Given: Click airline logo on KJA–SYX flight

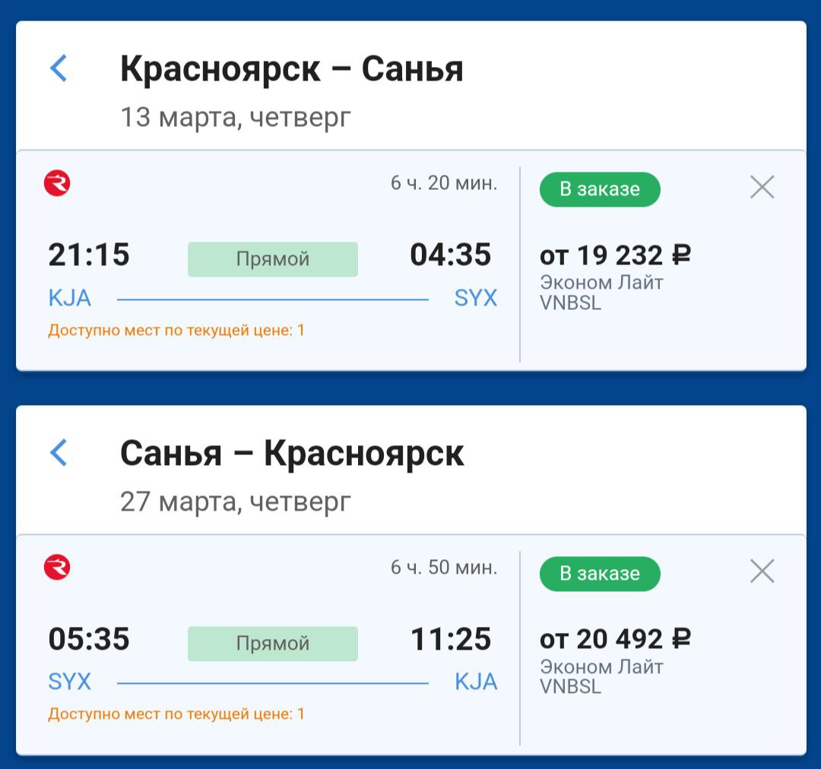Looking at the screenshot, I should click(57, 184).
